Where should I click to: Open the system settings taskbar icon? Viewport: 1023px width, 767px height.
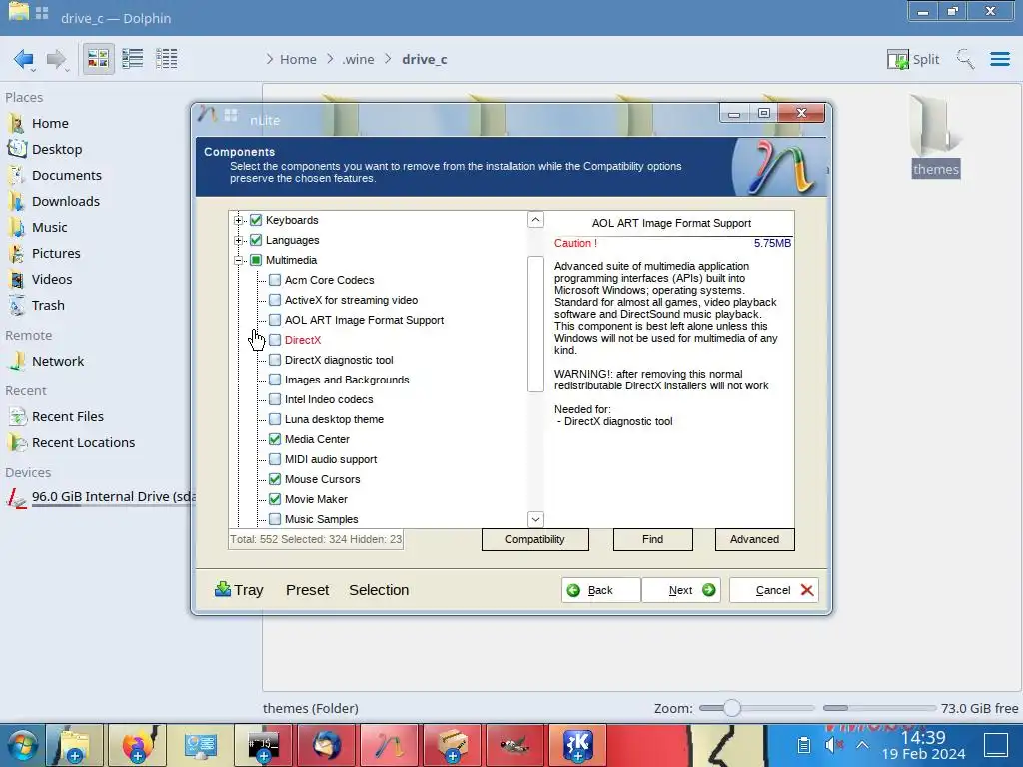click(x=200, y=745)
